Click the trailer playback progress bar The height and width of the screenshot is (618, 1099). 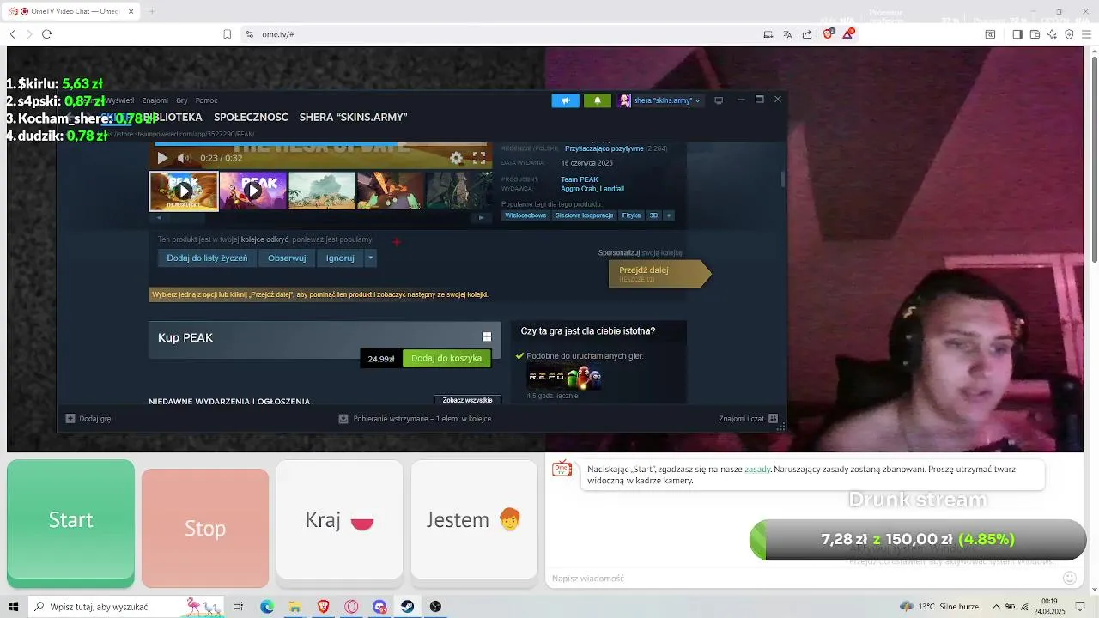(320, 144)
